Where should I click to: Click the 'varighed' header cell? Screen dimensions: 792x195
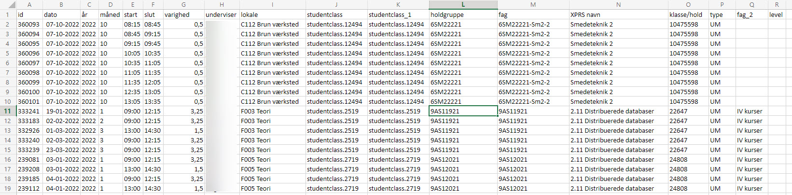click(x=183, y=14)
